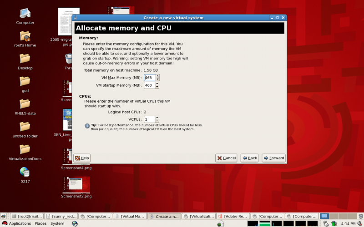
Task: Select the Screenshot2.png file thumbnail
Action: click(x=76, y=185)
